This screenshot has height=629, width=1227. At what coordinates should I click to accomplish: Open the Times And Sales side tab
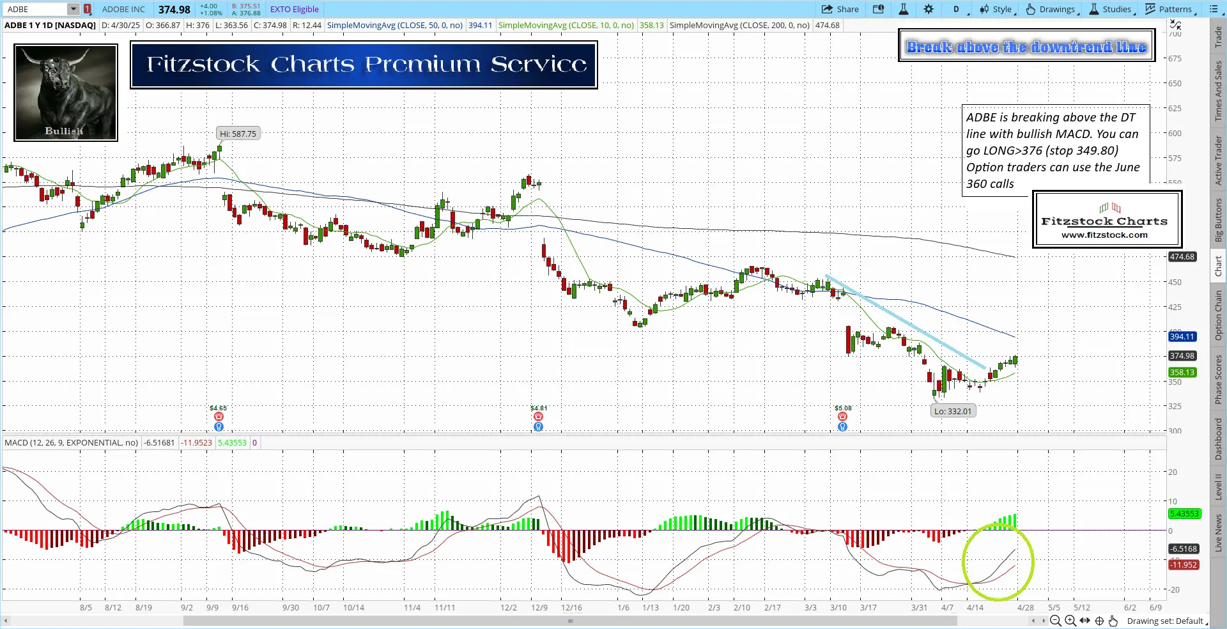(1219, 90)
